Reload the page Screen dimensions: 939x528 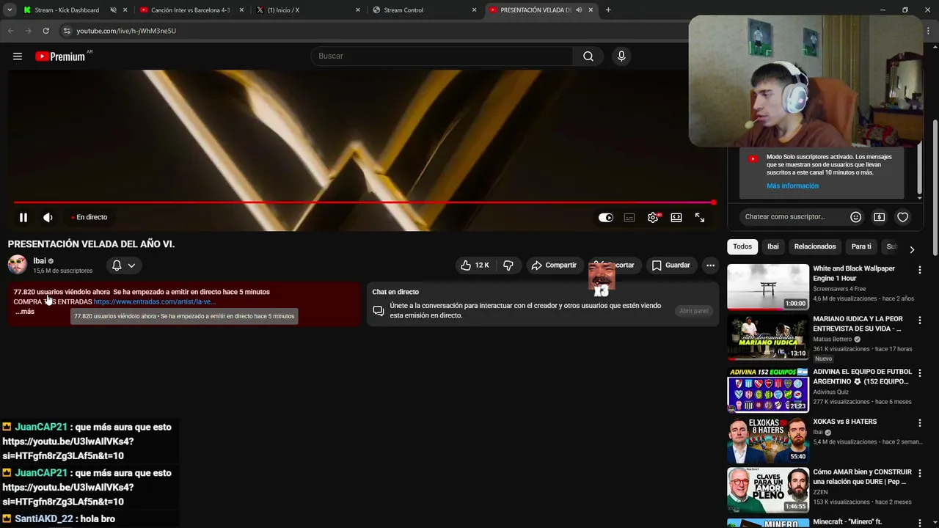point(45,31)
